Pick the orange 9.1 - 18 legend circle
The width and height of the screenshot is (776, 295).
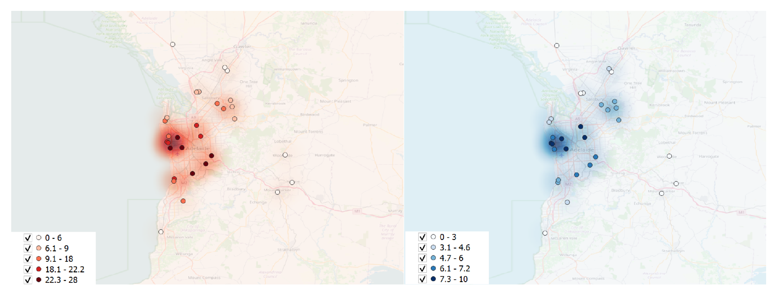coord(39,259)
